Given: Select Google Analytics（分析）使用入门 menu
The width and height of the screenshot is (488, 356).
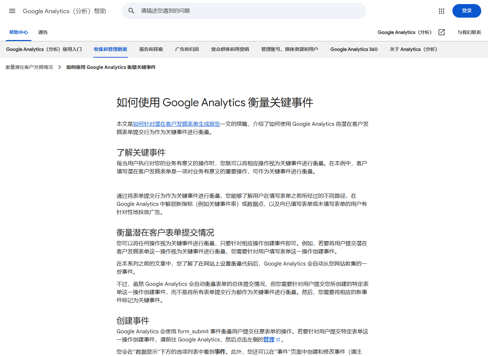Looking at the screenshot, I should coord(44,49).
